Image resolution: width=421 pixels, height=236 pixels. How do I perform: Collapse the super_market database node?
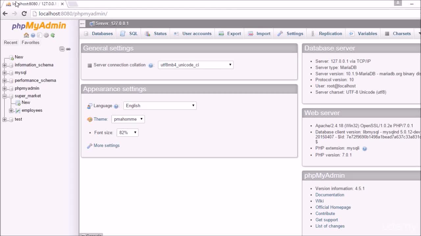point(5,96)
